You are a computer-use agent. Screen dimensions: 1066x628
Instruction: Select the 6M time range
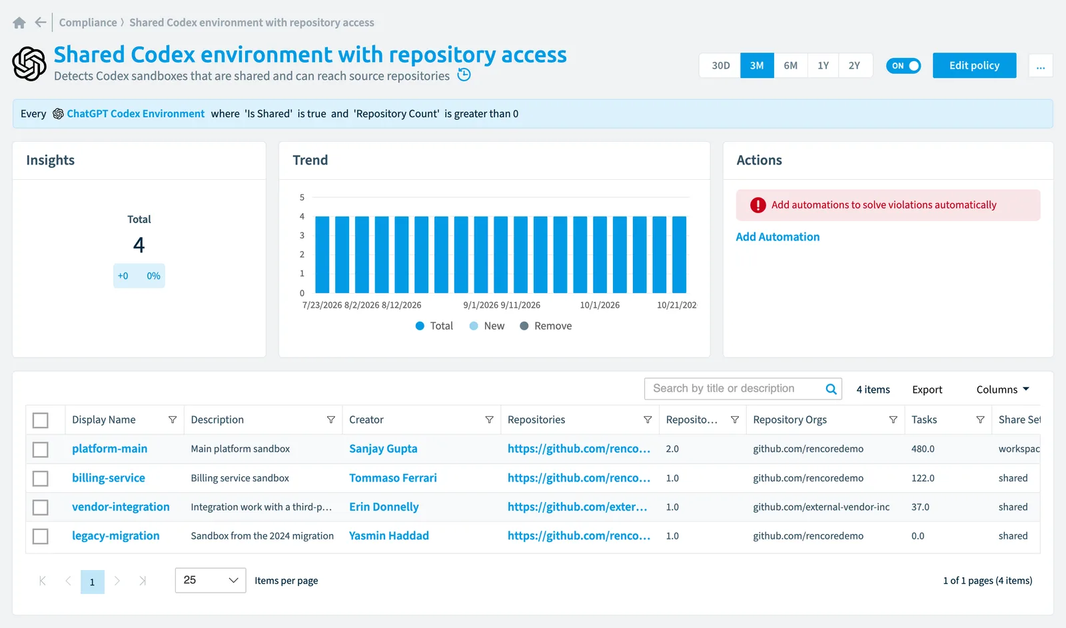point(791,65)
